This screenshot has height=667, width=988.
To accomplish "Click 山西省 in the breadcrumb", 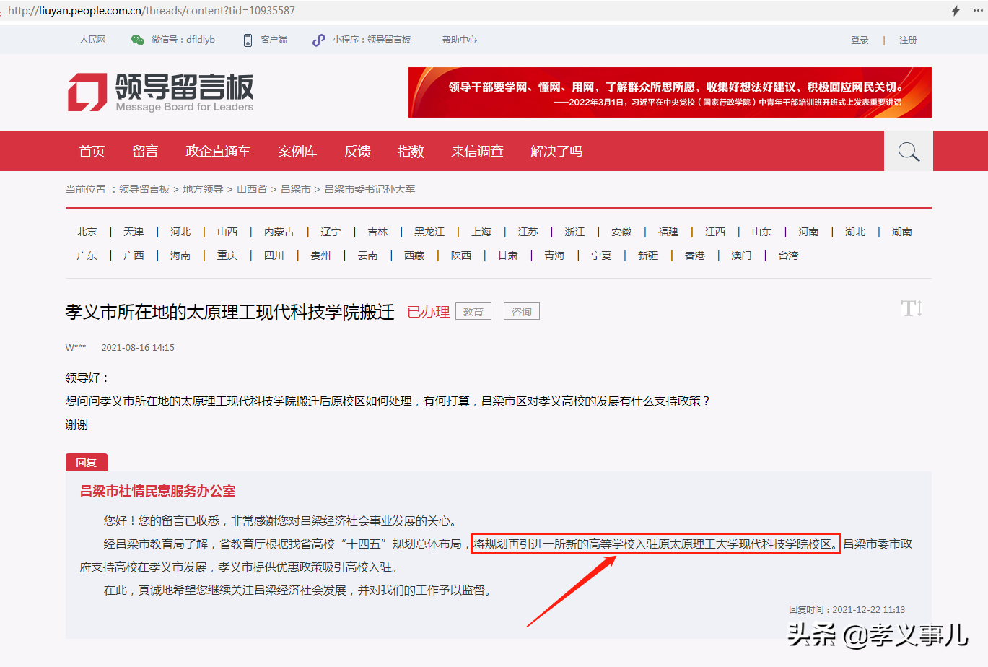I will (252, 189).
